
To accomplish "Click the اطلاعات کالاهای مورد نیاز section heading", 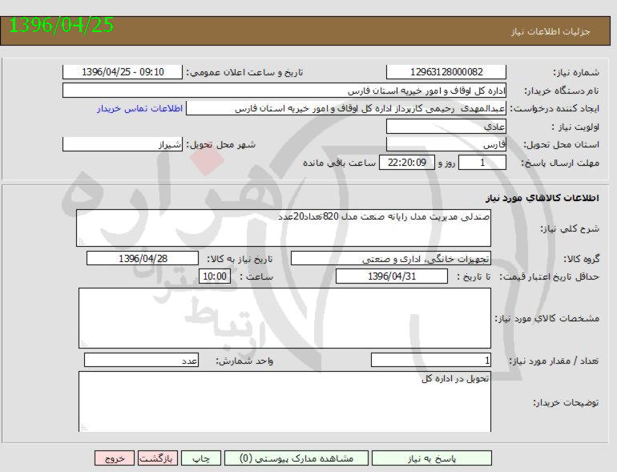I will pyautogui.click(x=542, y=198).
